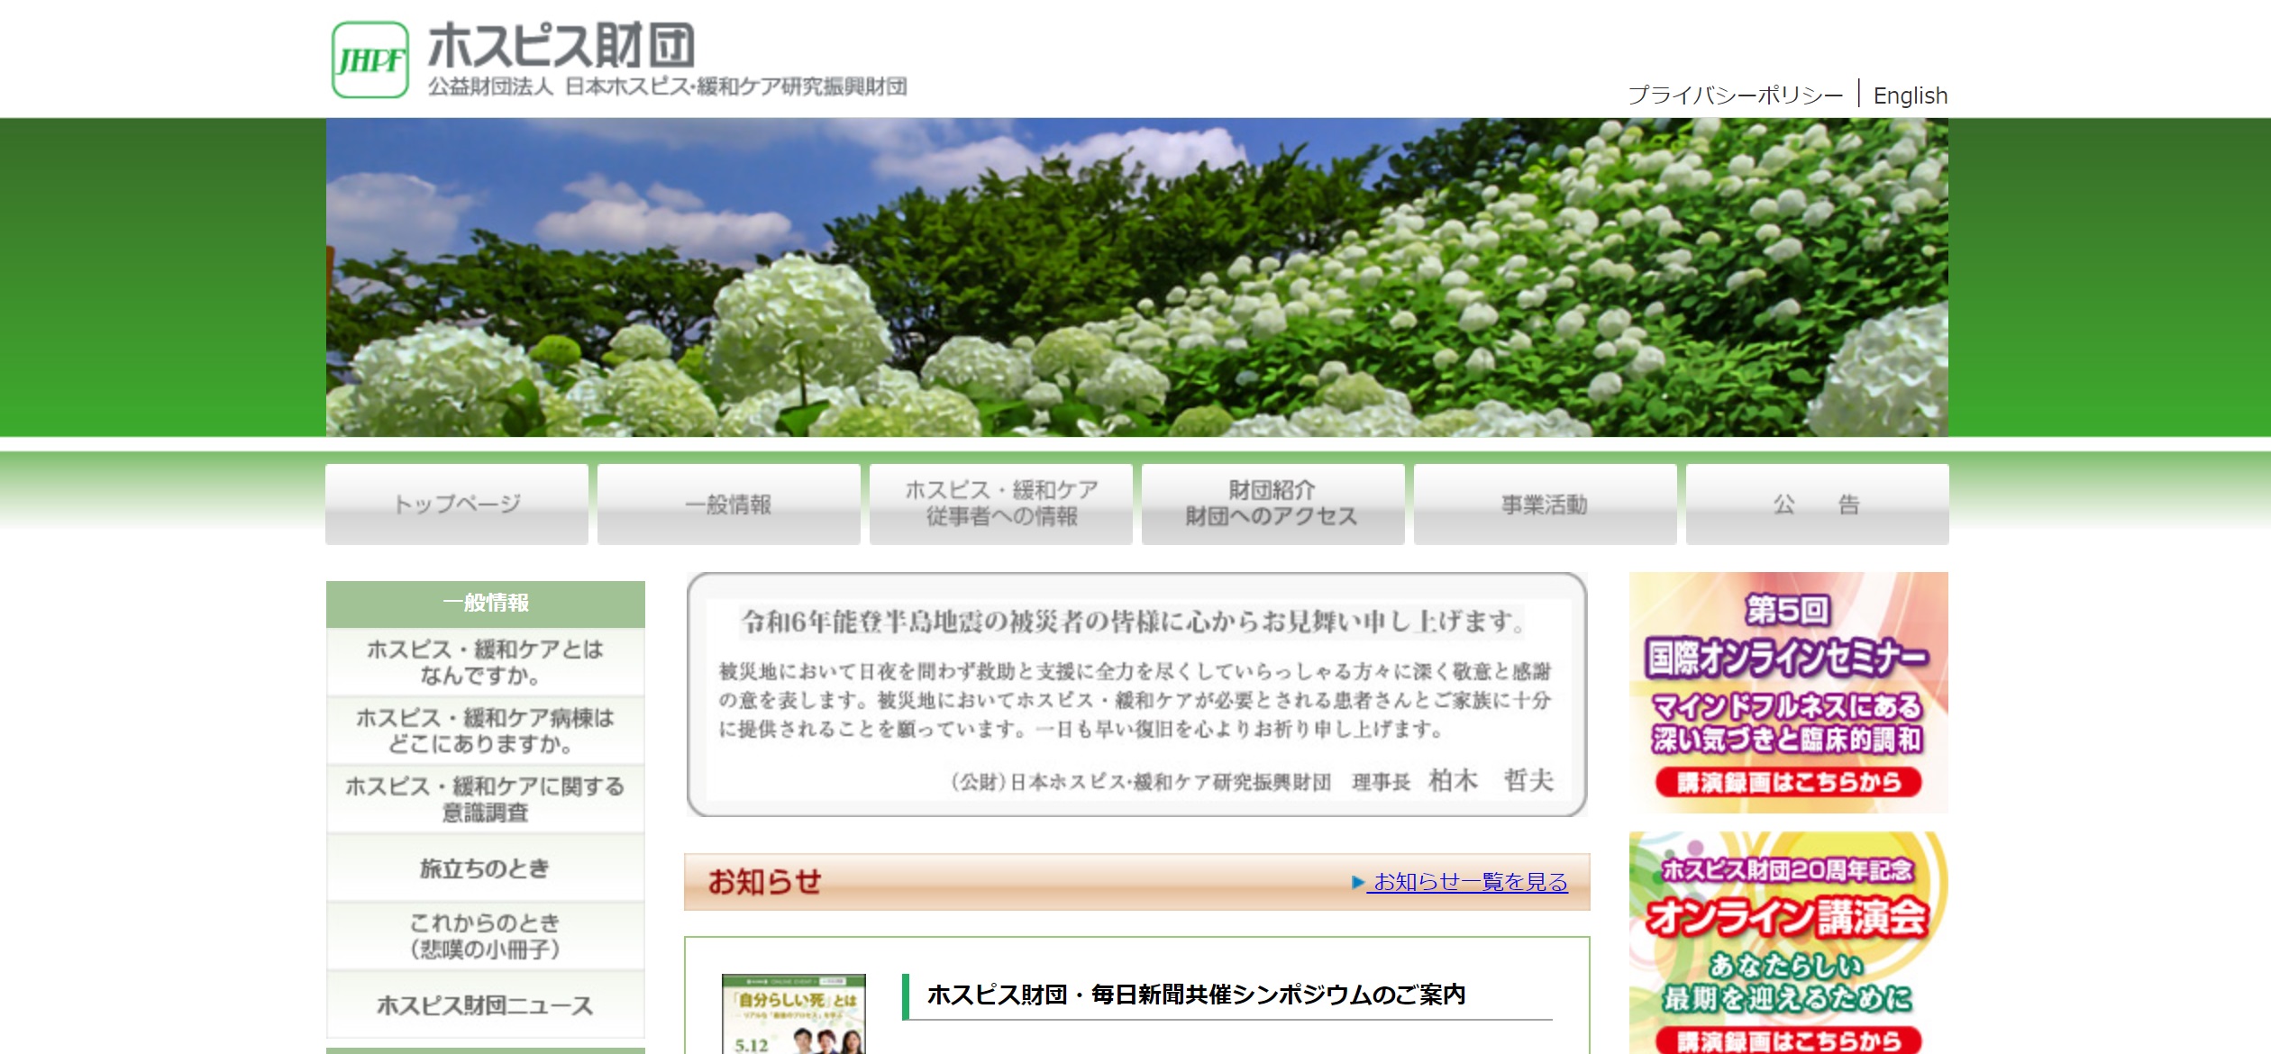The image size is (2271, 1054).
Task: Open 第5回国際オンラインセミナー banner
Action: pyautogui.click(x=1788, y=692)
